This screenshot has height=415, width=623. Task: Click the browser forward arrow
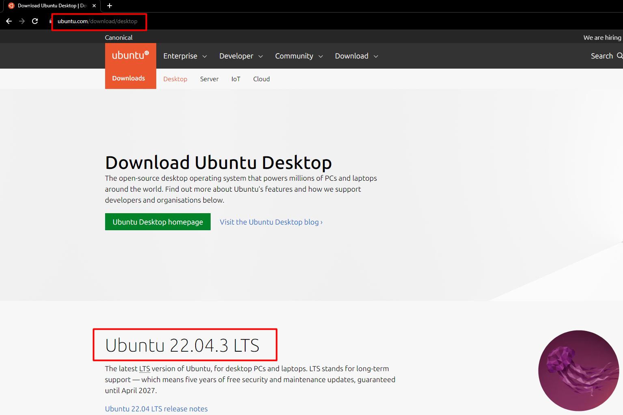click(22, 21)
